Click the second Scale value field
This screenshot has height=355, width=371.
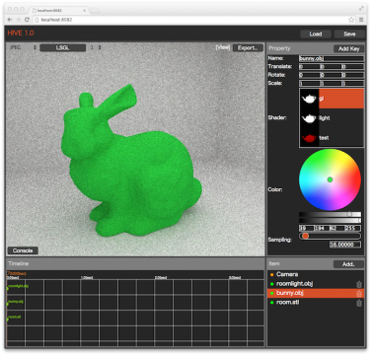click(331, 84)
